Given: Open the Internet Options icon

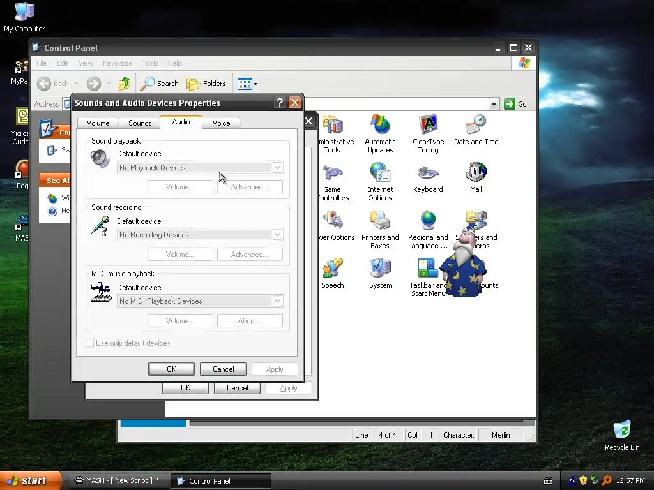Looking at the screenshot, I should tap(380, 182).
